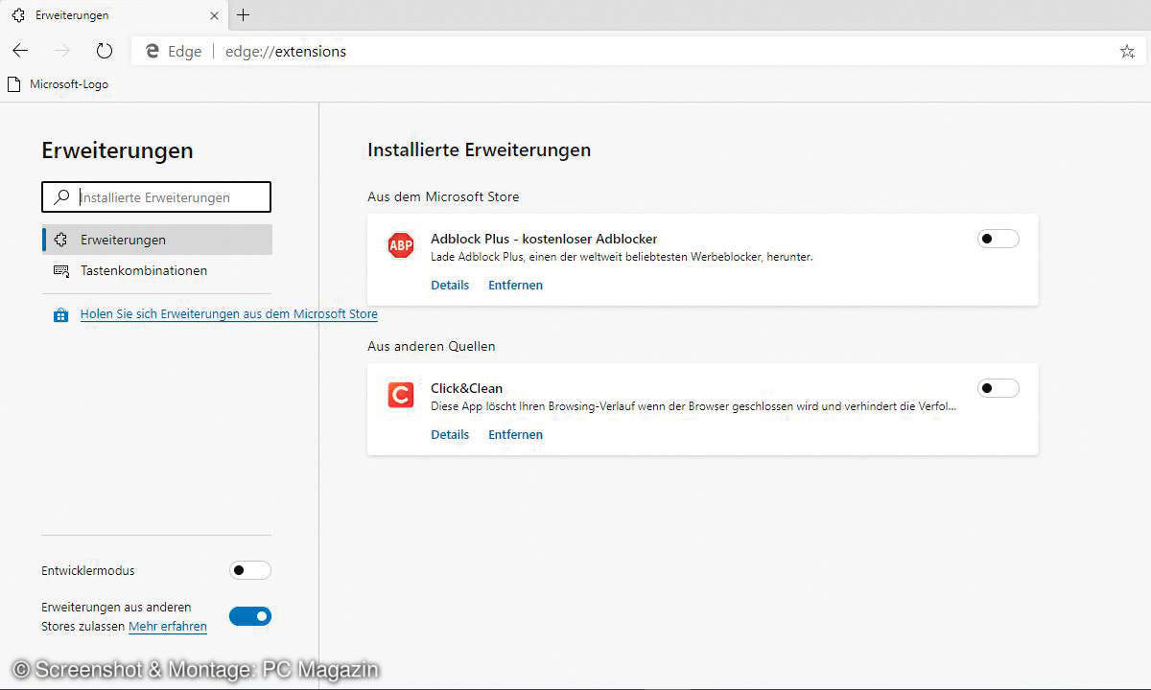
Task: Enable the Click&Clean extension toggle
Action: tap(998, 388)
